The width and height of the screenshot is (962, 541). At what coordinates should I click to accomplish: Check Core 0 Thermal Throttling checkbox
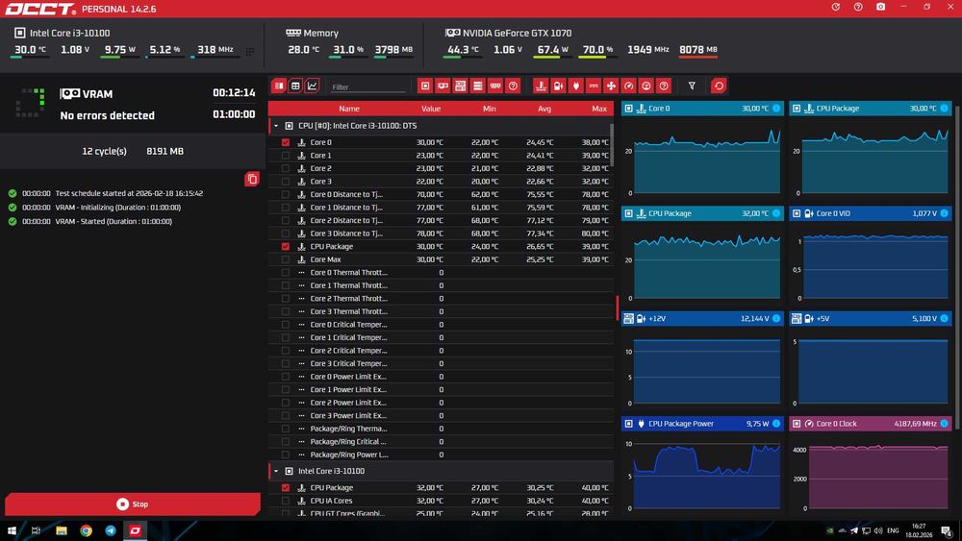pyautogui.click(x=286, y=273)
